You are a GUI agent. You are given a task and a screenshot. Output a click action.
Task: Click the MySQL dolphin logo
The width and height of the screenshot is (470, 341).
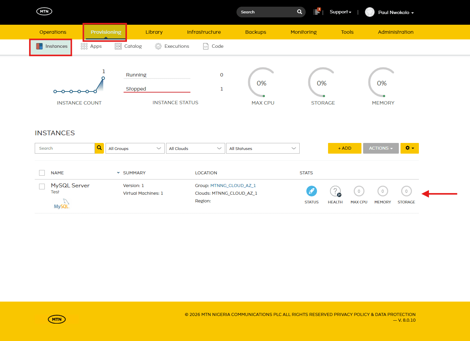coord(61,204)
